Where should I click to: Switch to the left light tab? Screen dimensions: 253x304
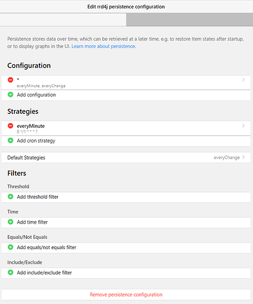63,19
